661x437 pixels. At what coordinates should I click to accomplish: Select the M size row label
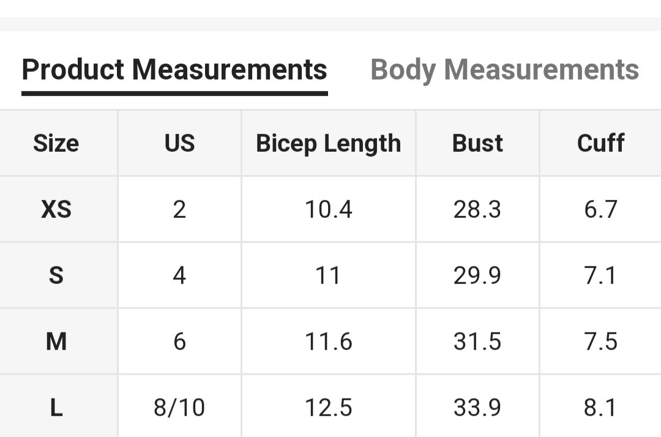click(57, 341)
